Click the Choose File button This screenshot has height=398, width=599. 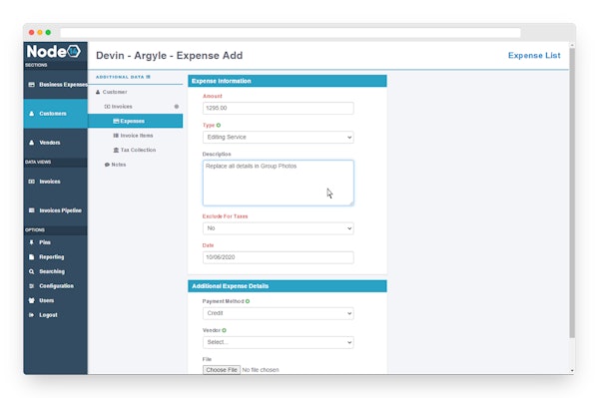coord(222,370)
